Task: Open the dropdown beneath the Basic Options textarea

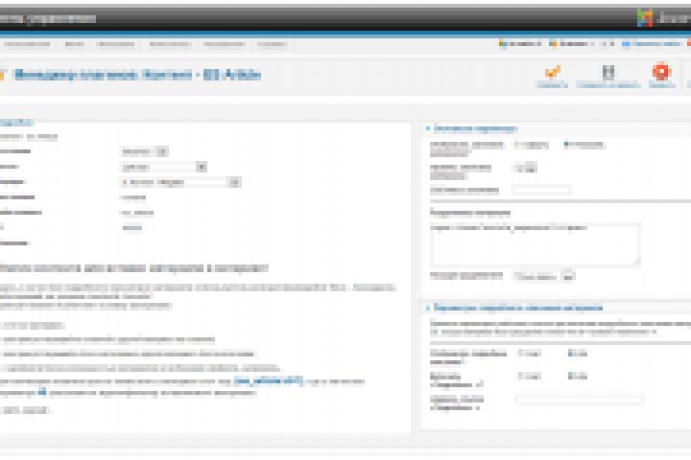Action: [544, 276]
